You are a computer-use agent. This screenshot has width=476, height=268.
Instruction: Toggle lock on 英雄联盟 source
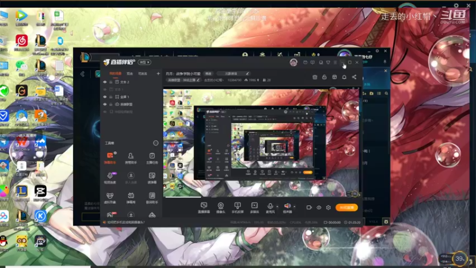111,104
